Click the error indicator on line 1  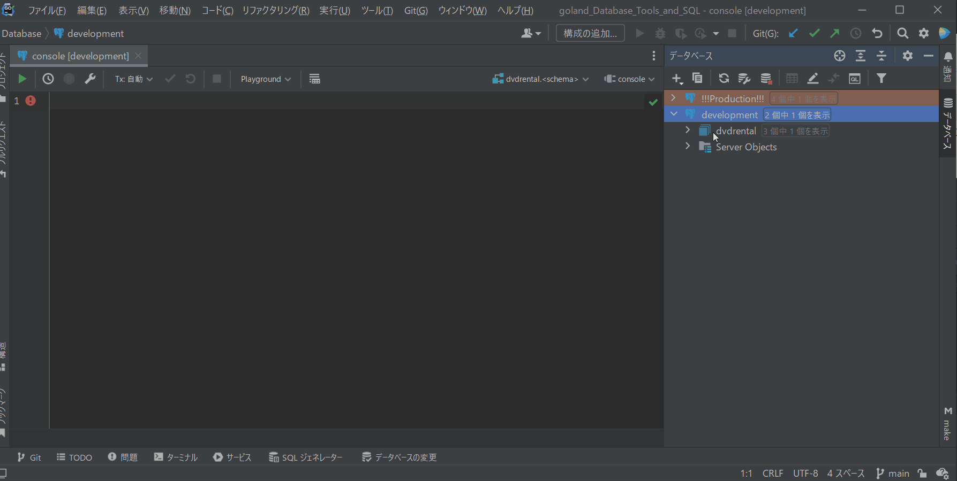pos(31,101)
